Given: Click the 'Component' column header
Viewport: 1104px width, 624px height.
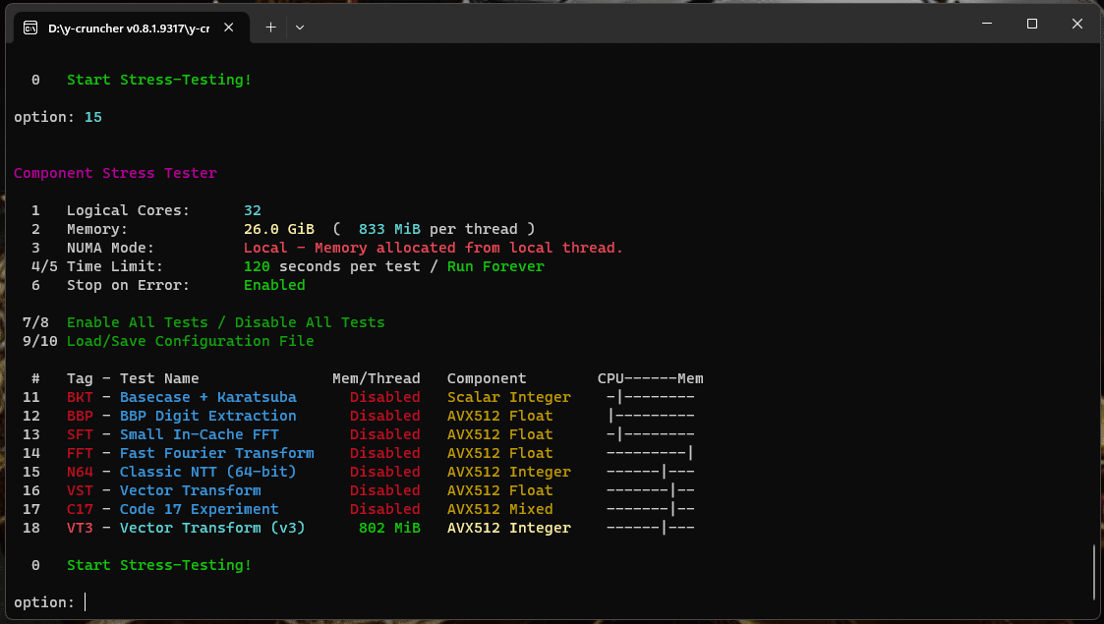Looking at the screenshot, I should coord(487,378).
